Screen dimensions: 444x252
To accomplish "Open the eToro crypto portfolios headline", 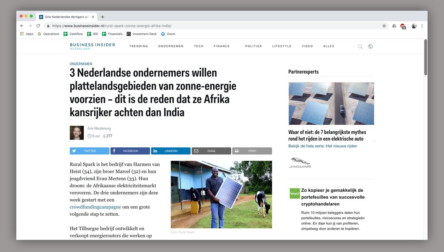I will [x=333, y=197].
